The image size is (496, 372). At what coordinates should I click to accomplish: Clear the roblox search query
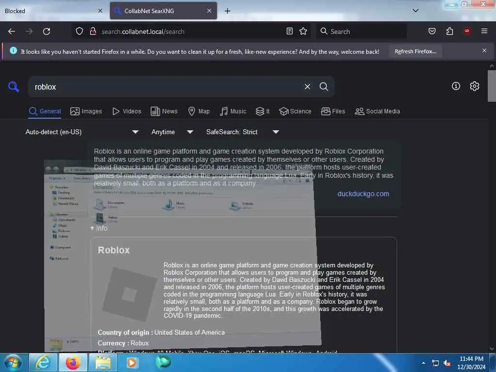point(307,87)
